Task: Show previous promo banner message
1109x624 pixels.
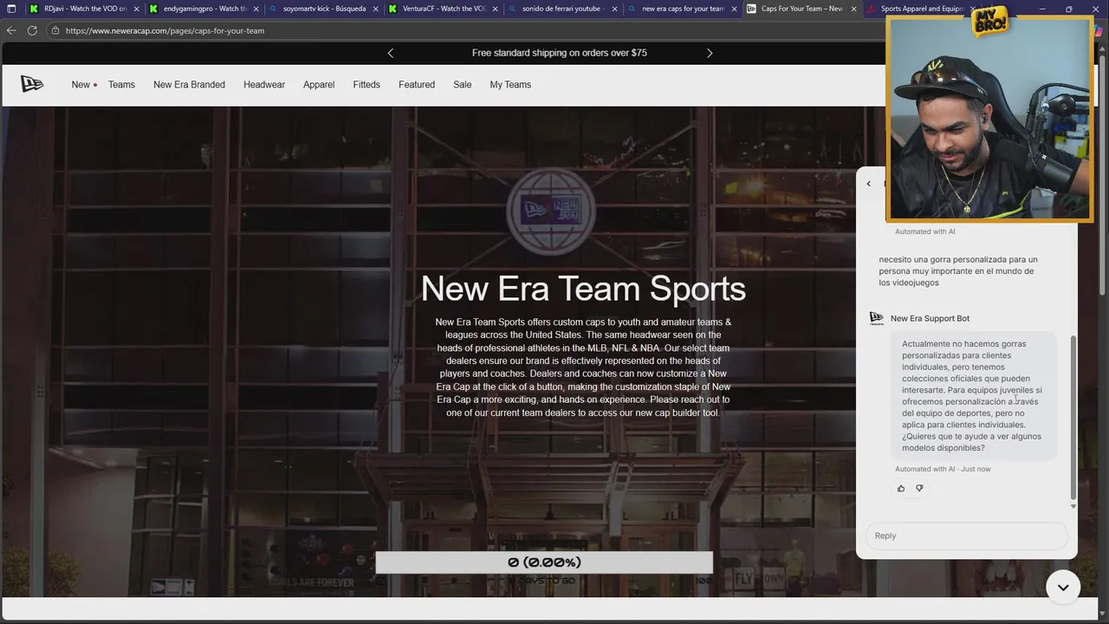Action: click(390, 53)
